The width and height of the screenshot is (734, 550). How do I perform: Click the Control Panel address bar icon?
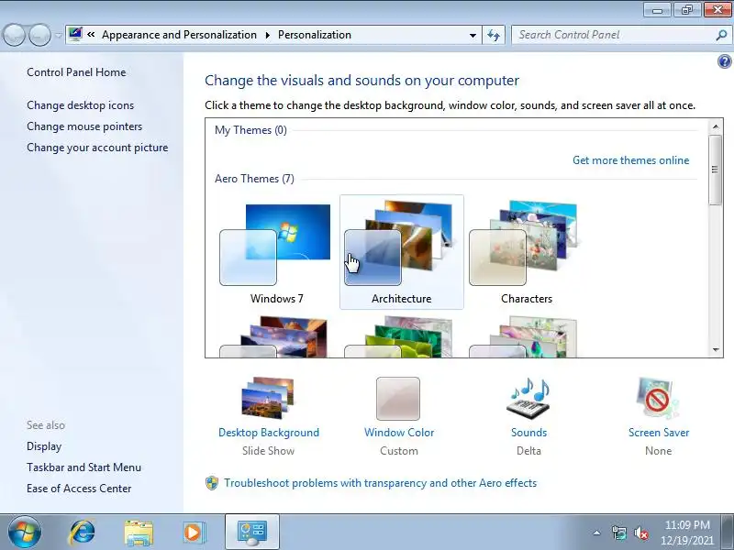coord(75,35)
